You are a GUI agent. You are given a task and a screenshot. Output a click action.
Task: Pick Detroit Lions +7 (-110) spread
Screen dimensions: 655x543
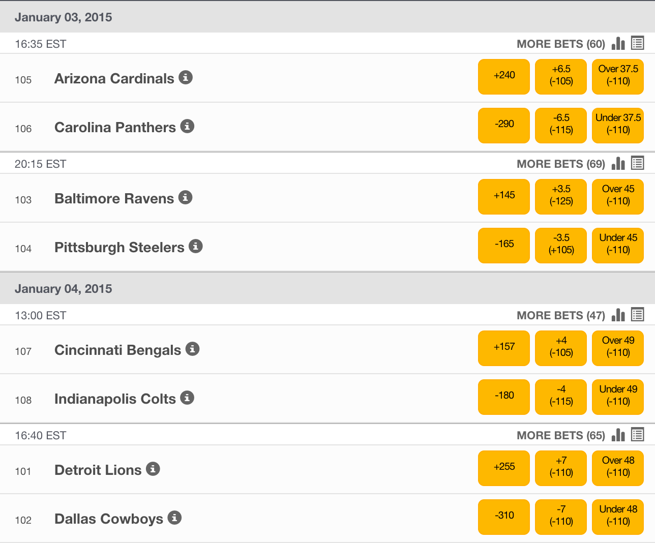tap(561, 468)
